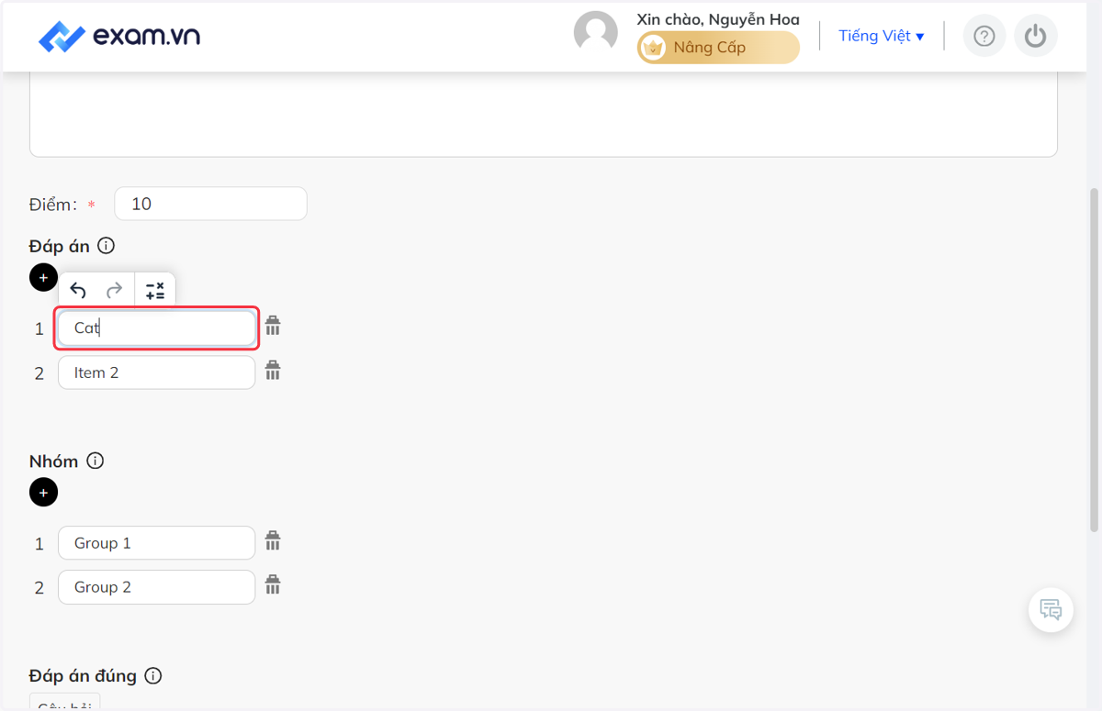The image size is (1102, 711).
Task: Click the power logout icon
Action: [x=1036, y=37]
